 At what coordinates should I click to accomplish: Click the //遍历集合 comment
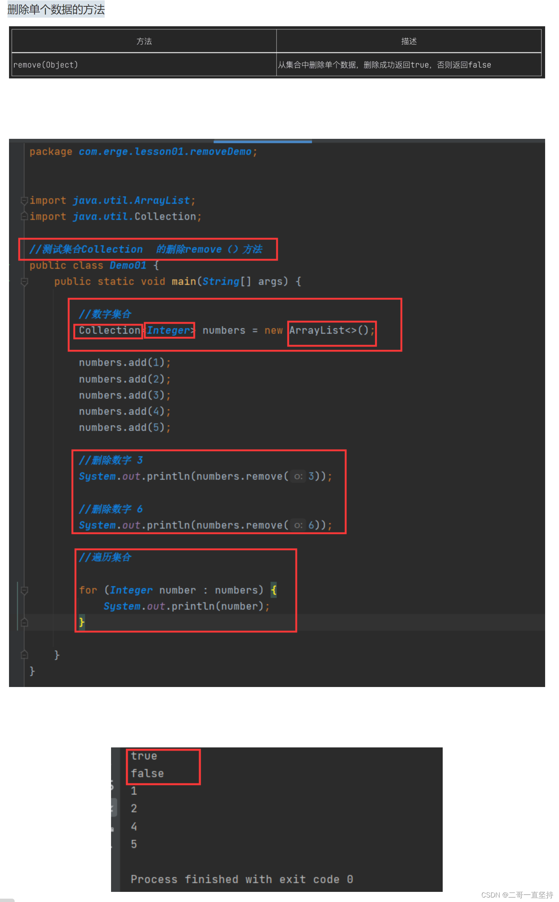click(x=105, y=557)
